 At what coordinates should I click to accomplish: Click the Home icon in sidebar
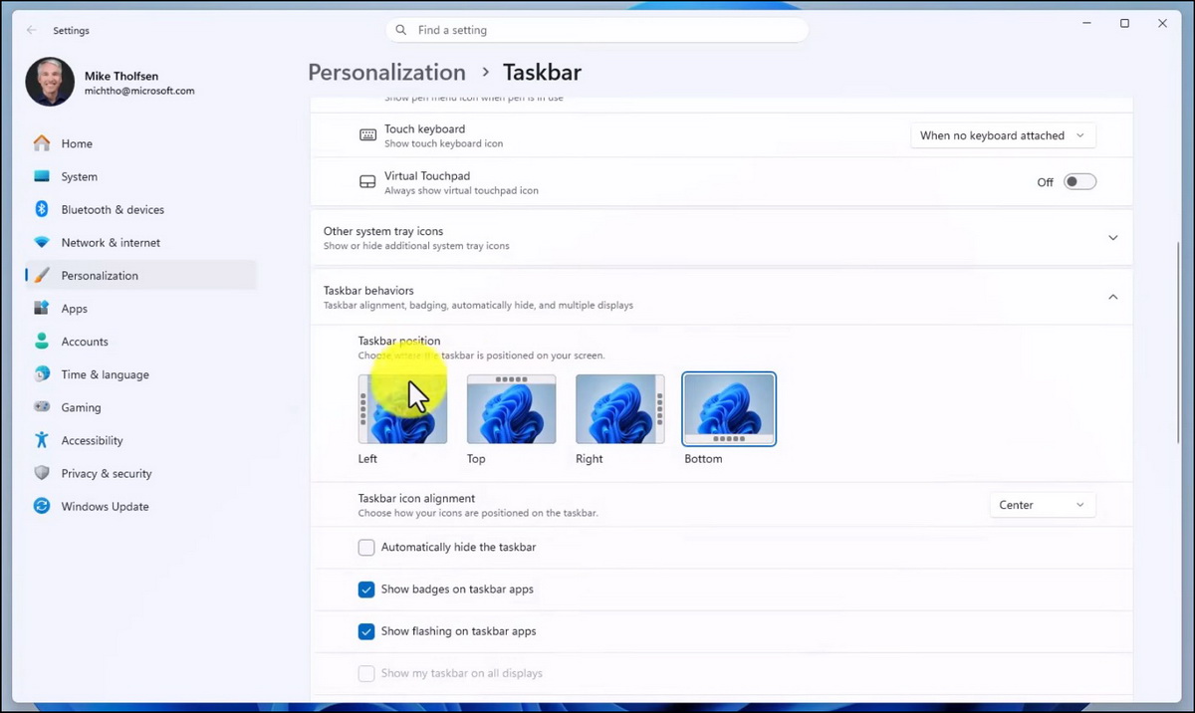point(42,143)
